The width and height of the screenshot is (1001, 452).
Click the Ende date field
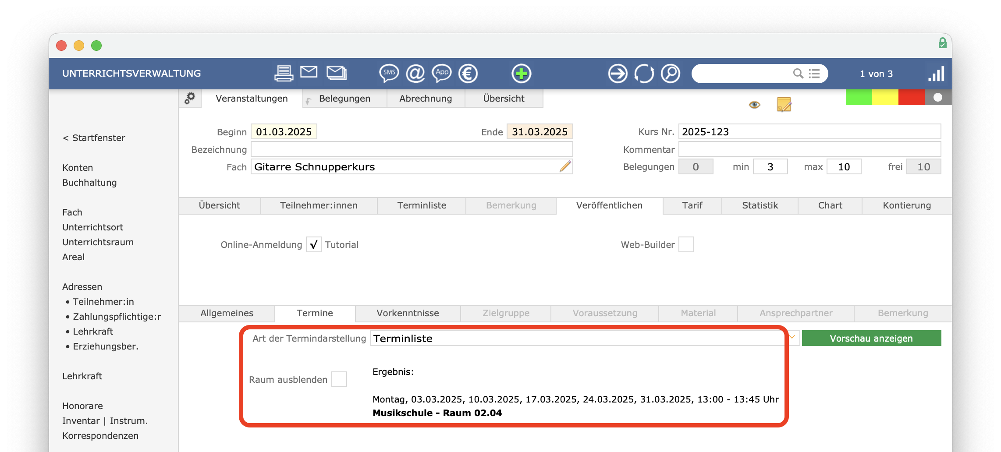540,131
